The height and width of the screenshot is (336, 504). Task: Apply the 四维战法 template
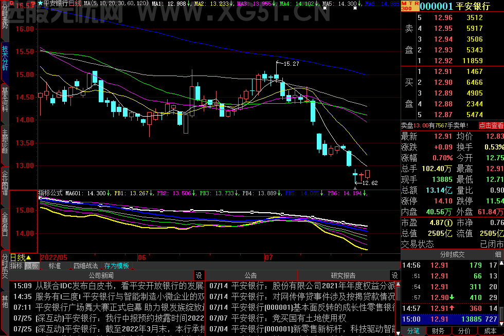pos(85,266)
